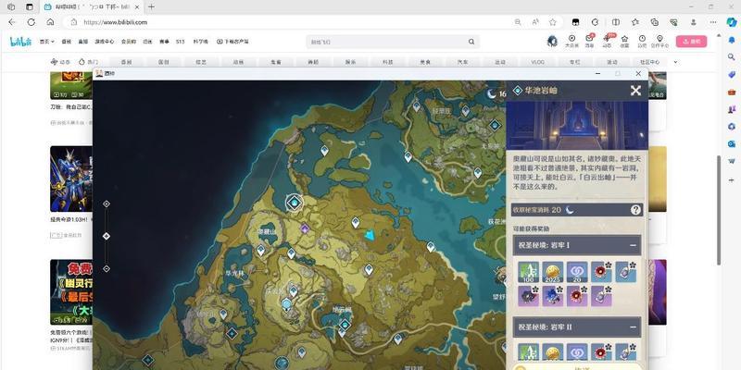Open the 免费 game ad thumbnail on bilibili

coord(71,292)
